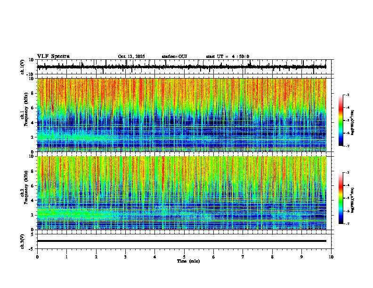Screen dimensions: 373x288
Task: Click the time-axis tick label "5"
Action: click(184, 257)
